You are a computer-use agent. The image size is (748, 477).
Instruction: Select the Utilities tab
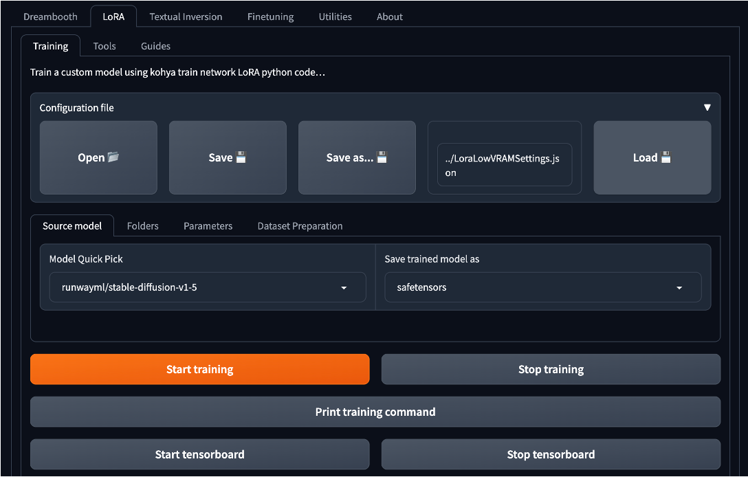[335, 16]
